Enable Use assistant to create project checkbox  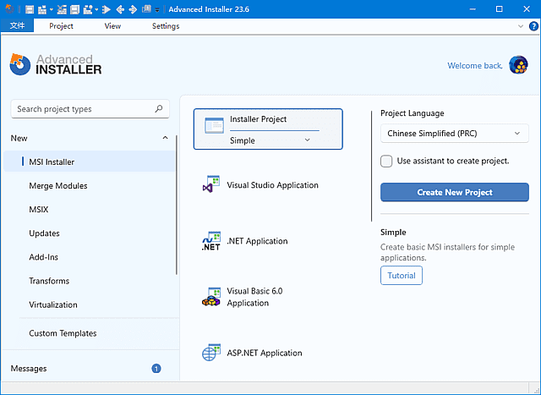[x=386, y=161]
